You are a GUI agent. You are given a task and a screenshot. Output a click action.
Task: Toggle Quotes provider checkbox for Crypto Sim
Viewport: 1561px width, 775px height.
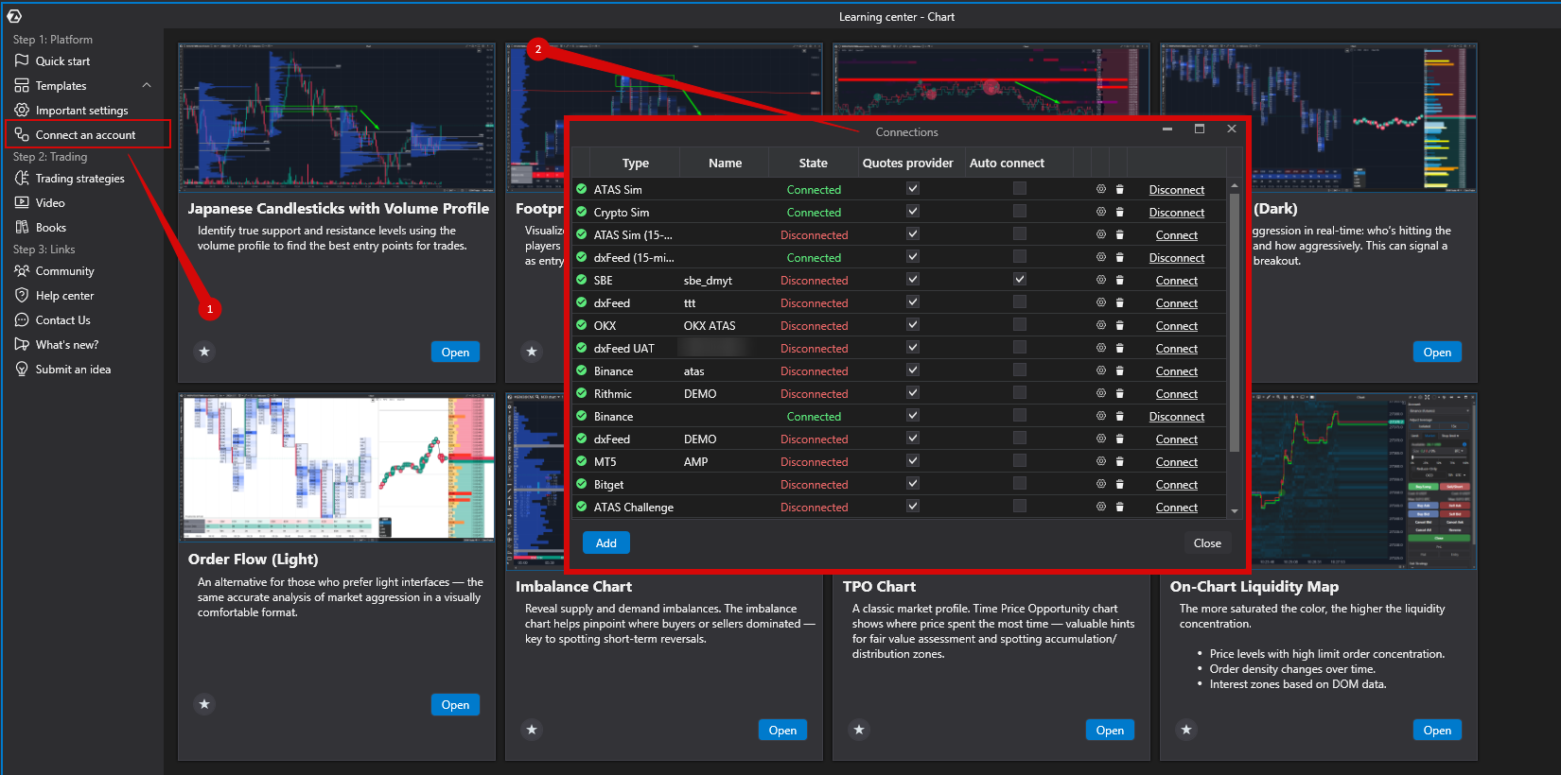tap(913, 211)
